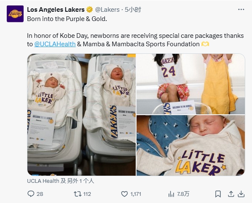Click the gold verified badge
This screenshot has width=252, height=203.
point(89,10)
